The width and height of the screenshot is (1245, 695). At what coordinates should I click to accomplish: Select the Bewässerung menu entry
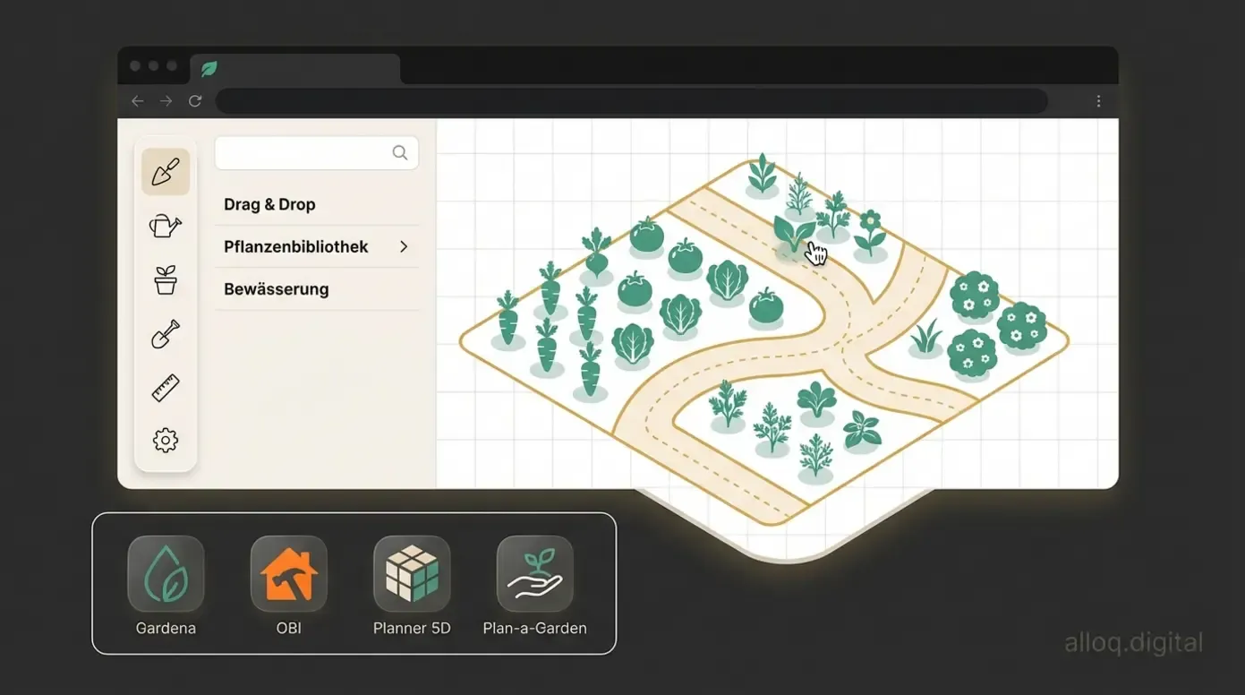click(x=276, y=289)
